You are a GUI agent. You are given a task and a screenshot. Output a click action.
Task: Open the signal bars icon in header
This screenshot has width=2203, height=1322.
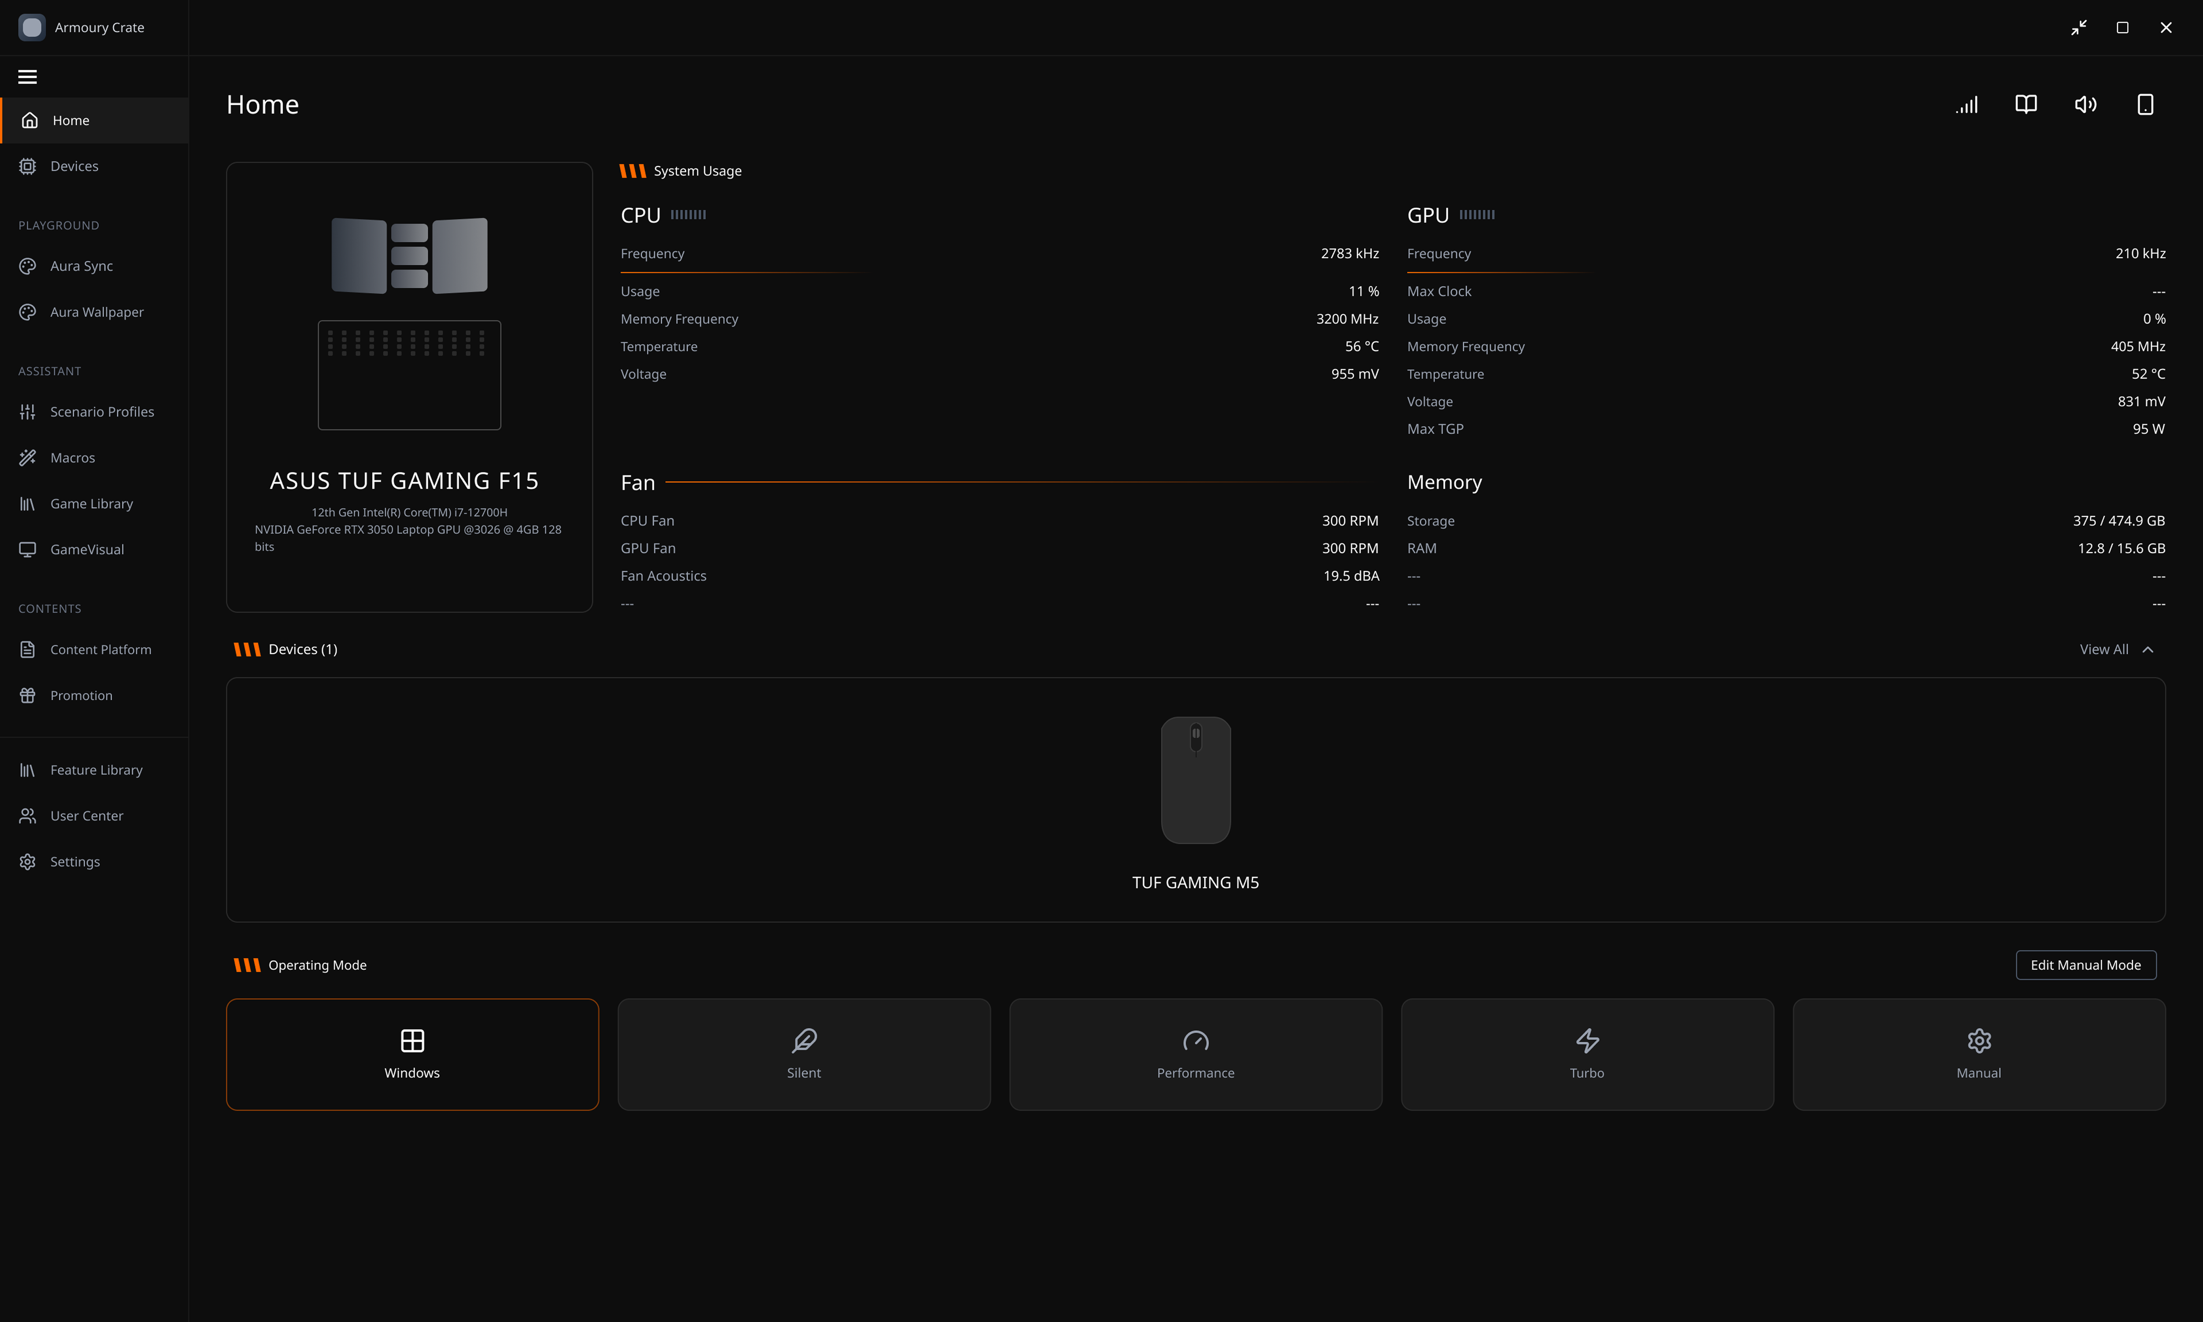1966,105
